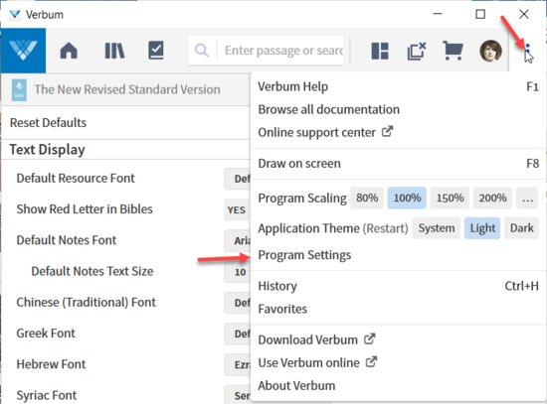
Task: Open About Verbum
Action: 398,385
